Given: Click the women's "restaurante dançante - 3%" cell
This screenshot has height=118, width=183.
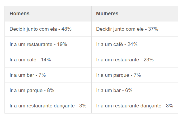Looking at the screenshot, I should (x=135, y=106).
